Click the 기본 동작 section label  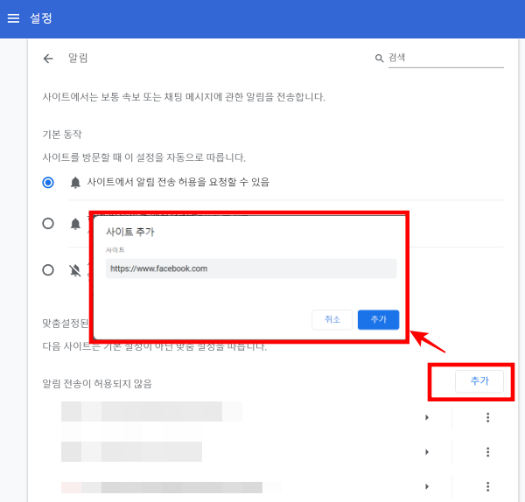pos(62,135)
